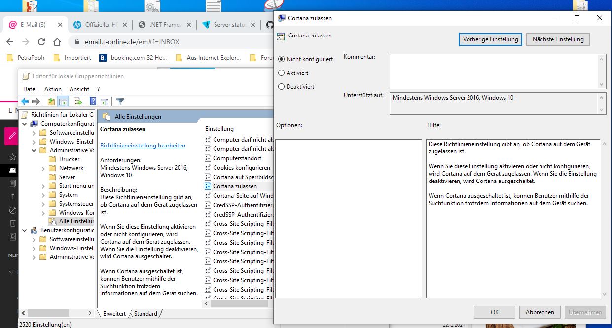Switch to the Standard tab

point(146,314)
